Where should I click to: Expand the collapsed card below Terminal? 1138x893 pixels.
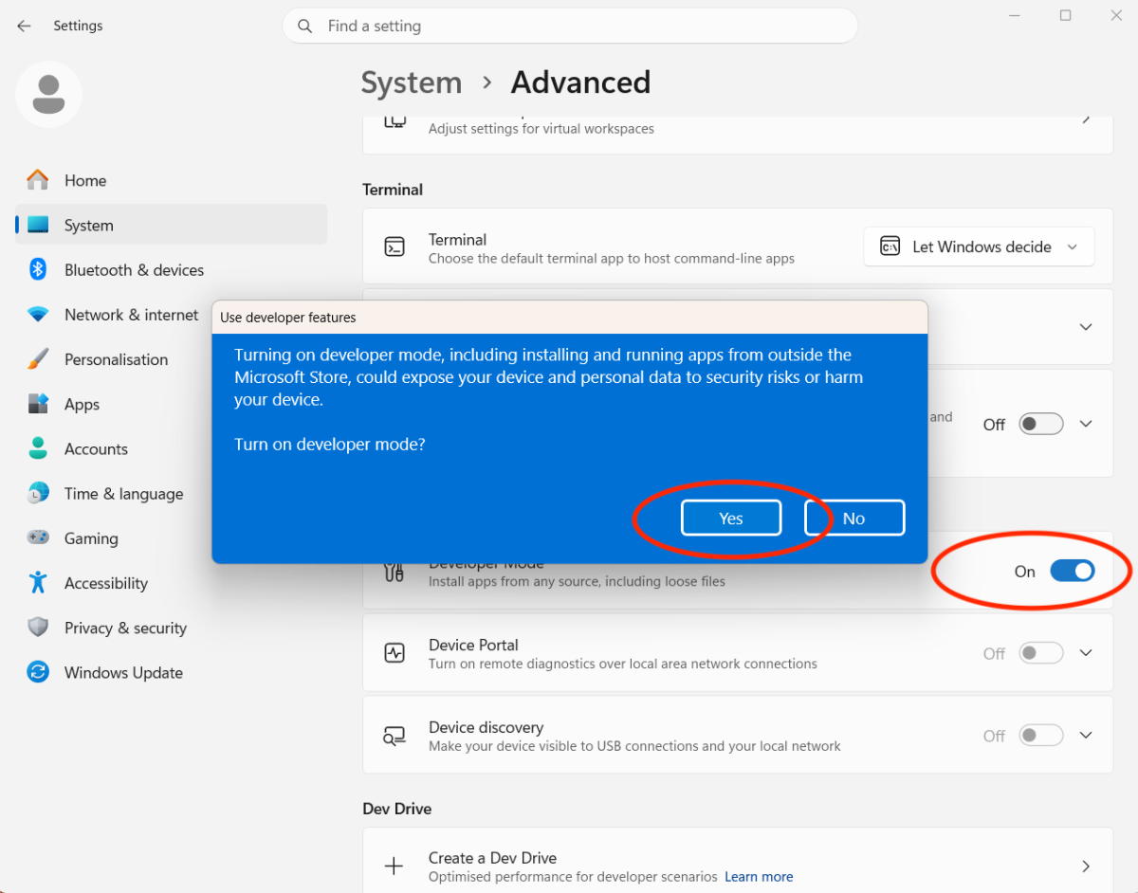pos(1087,327)
